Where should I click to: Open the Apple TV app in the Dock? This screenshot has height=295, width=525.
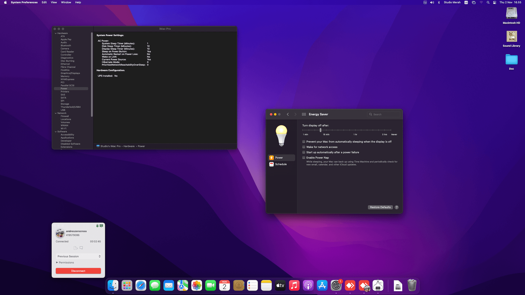280,286
